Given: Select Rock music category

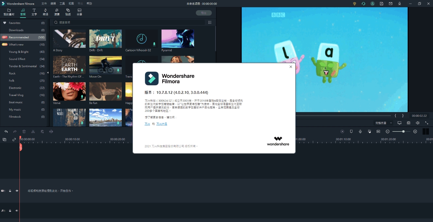Looking at the screenshot, I should point(23,73).
